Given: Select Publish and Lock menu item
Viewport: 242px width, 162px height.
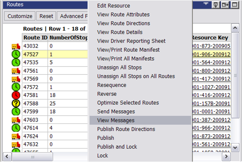Looking at the screenshot, I should [x=117, y=147].
